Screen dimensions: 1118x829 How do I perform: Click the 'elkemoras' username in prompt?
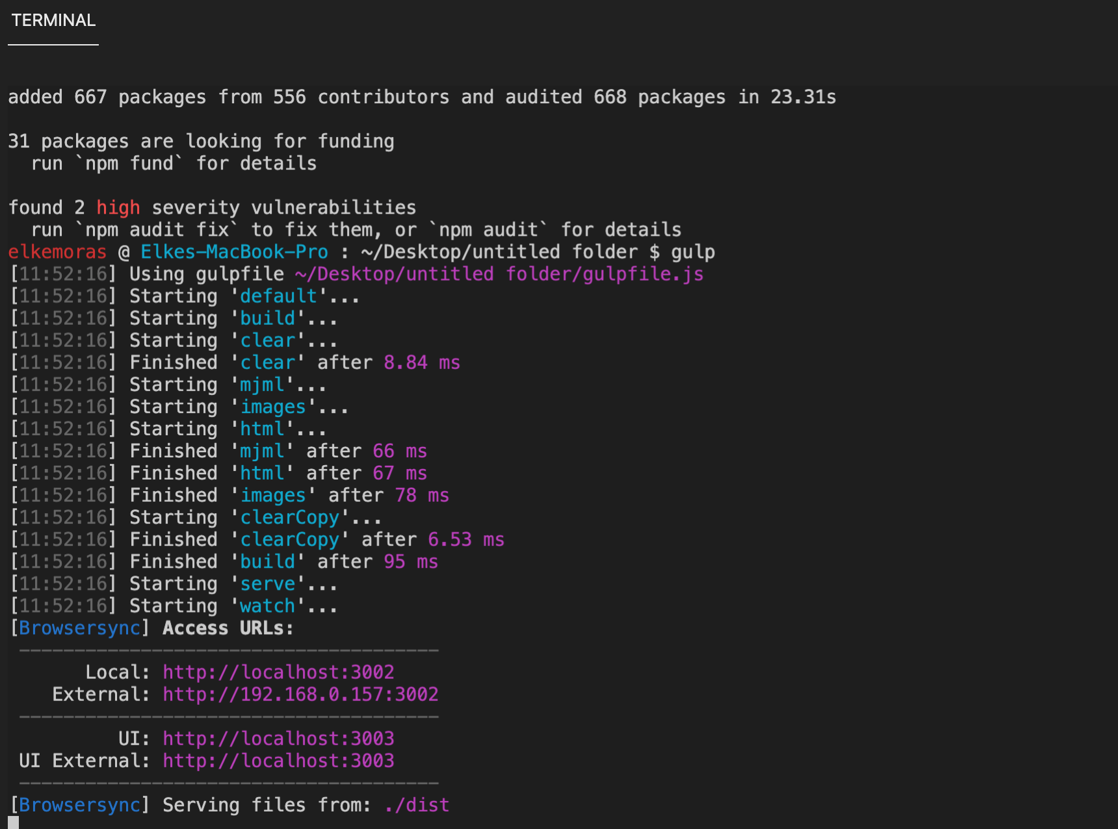click(x=57, y=252)
